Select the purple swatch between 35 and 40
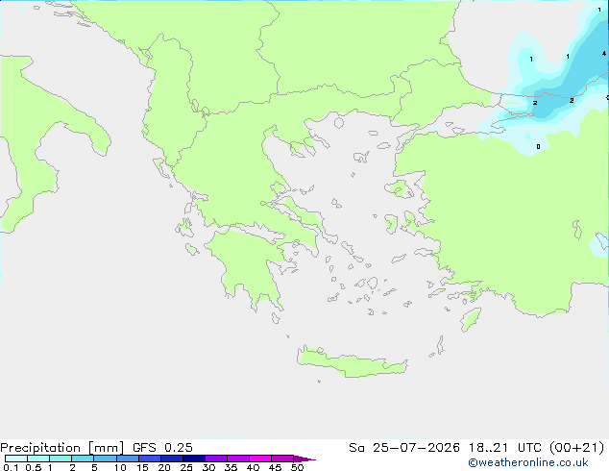This screenshot has height=471, width=609. 237,459
